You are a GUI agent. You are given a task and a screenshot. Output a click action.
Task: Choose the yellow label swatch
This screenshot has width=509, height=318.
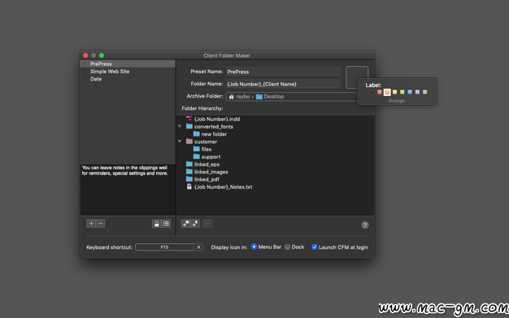pyautogui.click(x=394, y=92)
